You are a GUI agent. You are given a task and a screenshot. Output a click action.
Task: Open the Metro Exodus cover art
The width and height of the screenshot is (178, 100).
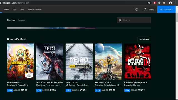pos(79,62)
